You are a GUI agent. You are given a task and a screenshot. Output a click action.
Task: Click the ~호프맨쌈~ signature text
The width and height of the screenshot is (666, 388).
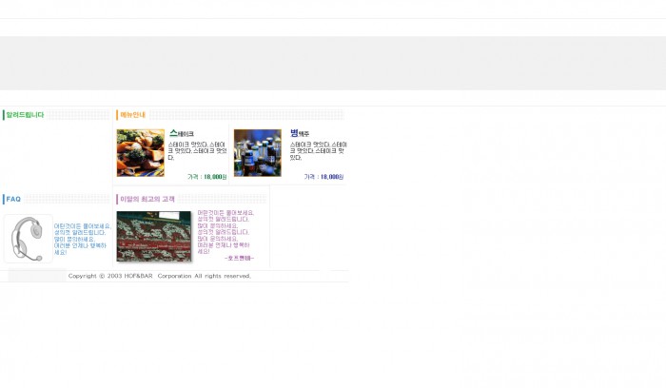pyautogui.click(x=239, y=258)
